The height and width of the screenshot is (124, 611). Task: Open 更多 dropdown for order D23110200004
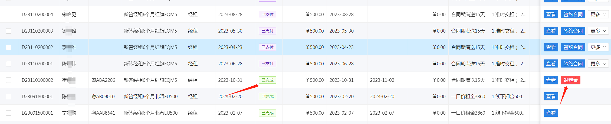(x=598, y=15)
